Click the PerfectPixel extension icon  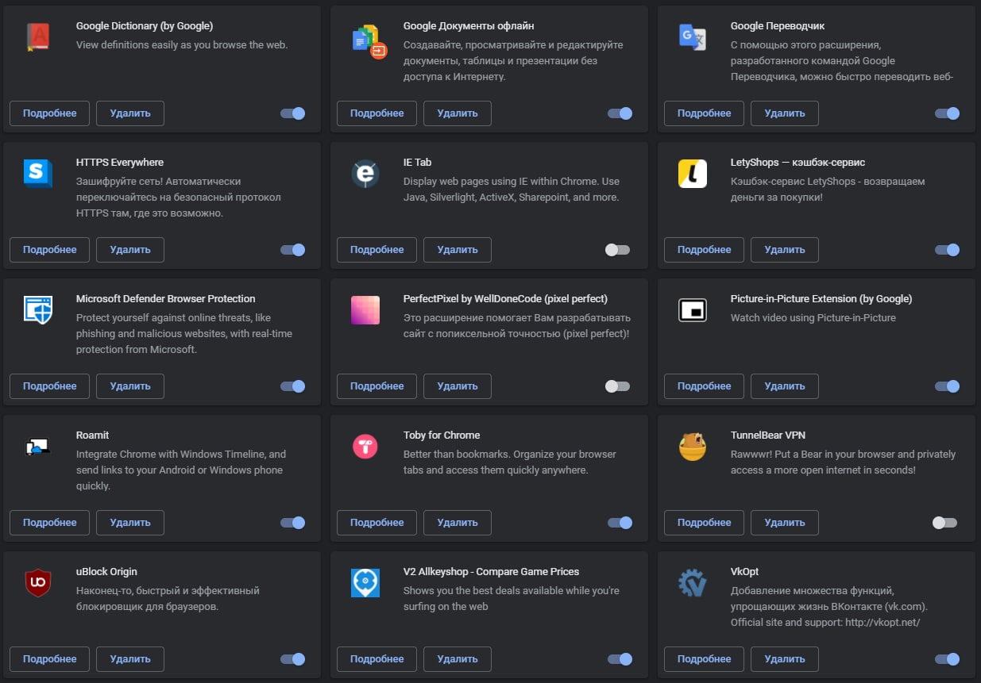coord(365,310)
